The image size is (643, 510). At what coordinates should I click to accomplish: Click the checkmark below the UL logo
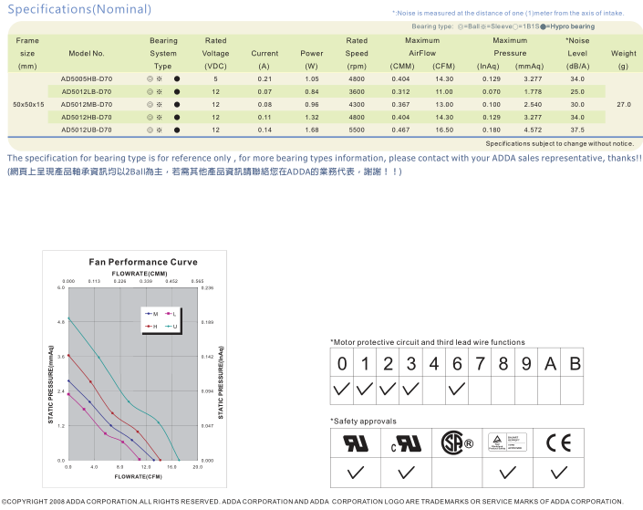356,473
